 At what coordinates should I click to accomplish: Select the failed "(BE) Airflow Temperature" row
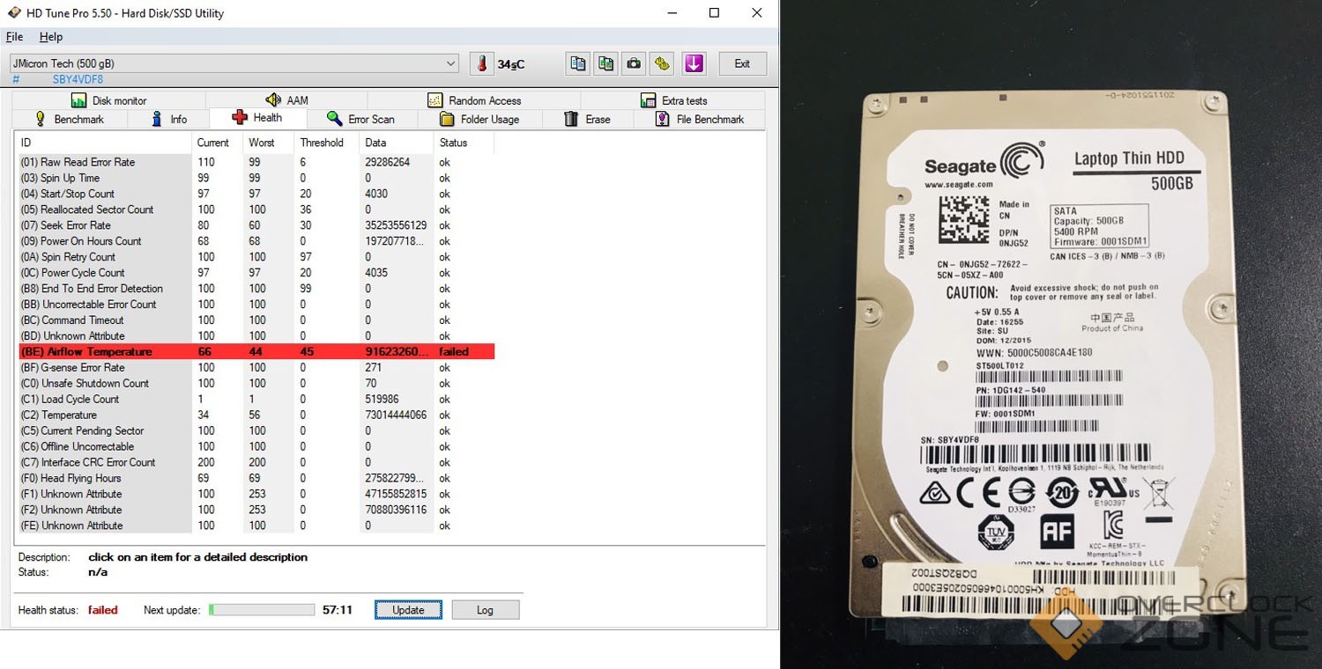[x=256, y=352]
